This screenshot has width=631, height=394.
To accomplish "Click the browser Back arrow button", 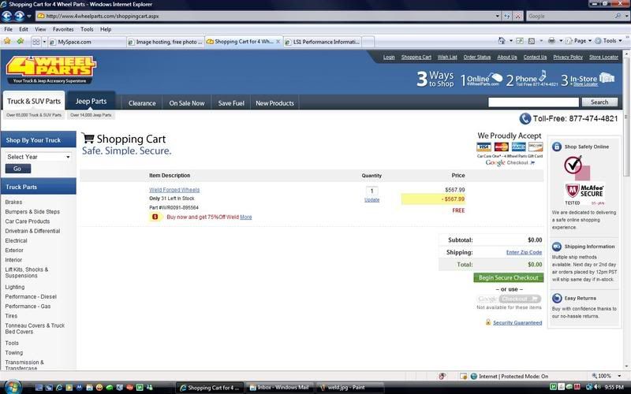I will tap(8, 16).
